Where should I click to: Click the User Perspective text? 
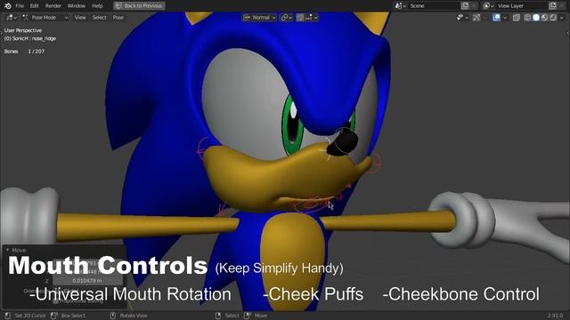(23, 30)
